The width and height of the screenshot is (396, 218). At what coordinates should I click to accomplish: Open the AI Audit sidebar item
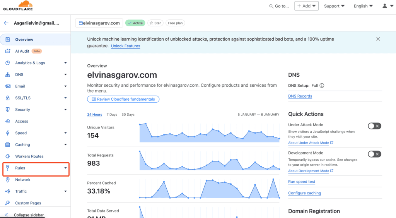point(35,51)
